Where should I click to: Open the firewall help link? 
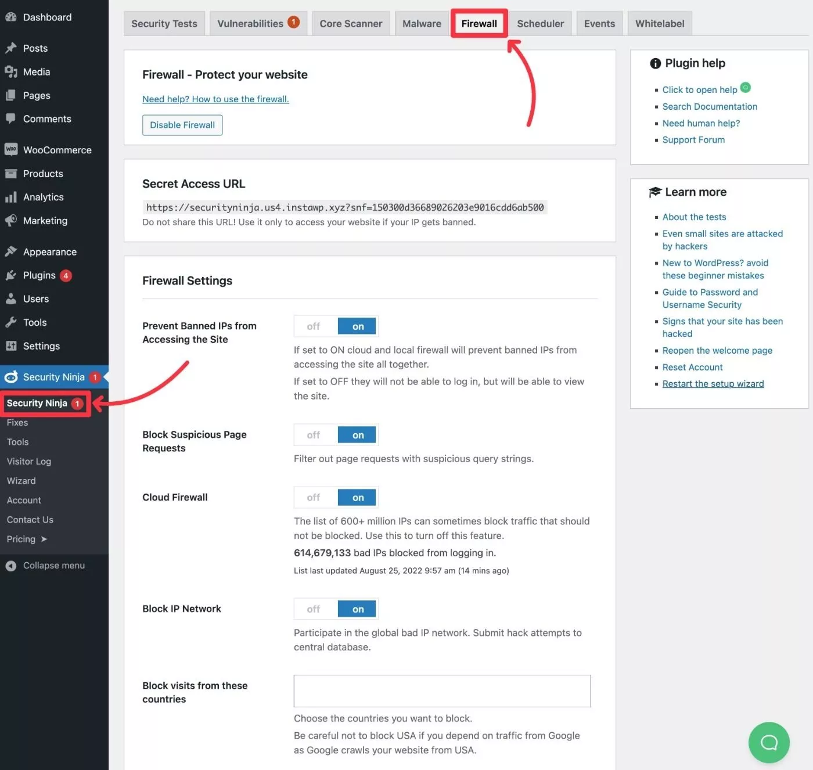[x=215, y=99]
